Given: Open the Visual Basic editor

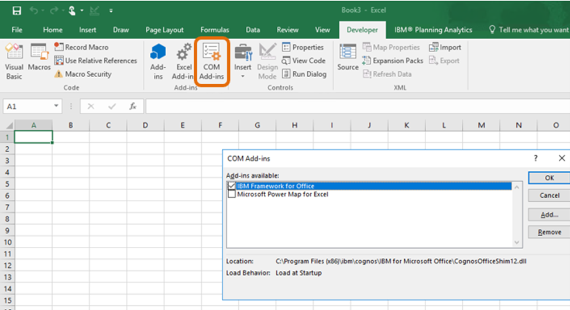Looking at the screenshot, I should tap(14, 61).
